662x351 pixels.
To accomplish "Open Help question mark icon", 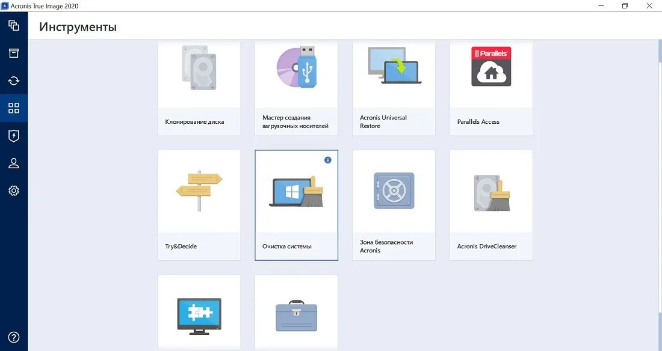I will point(13,338).
